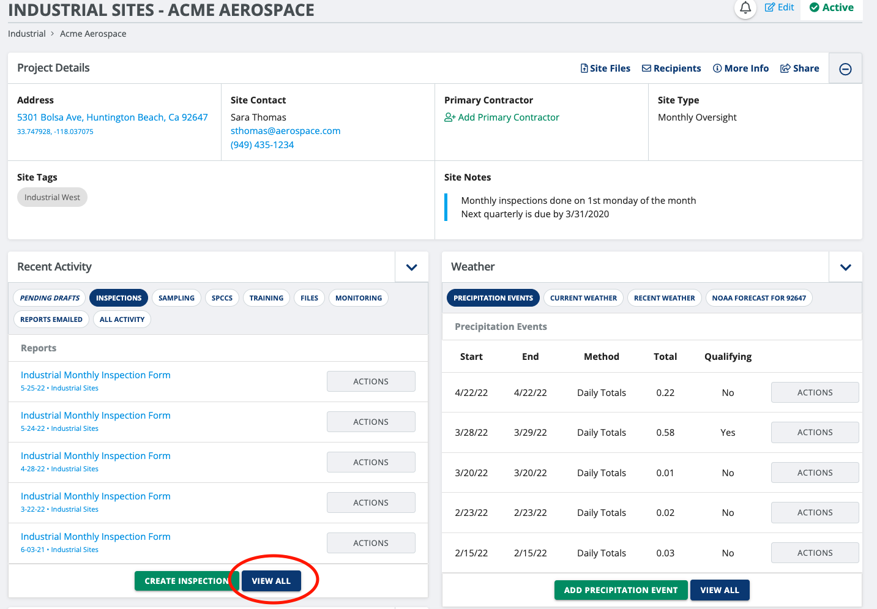Viewport: 877px width, 609px height.
Task: Click the Total column header
Action: (665, 357)
